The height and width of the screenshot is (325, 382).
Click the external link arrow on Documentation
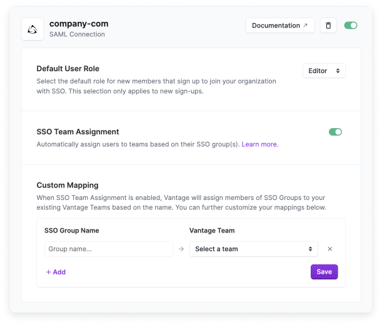click(x=305, y=26)
